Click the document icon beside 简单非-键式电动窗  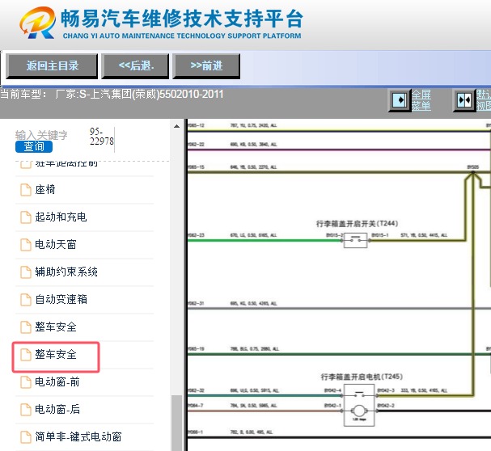[x=26, y=437]
